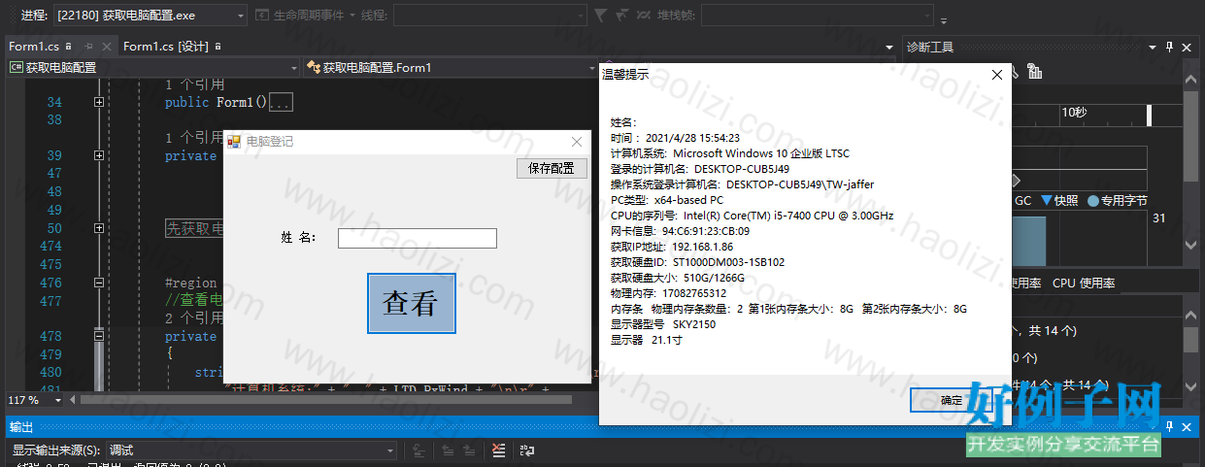Switch to the Form1.cs [设计] tab
Image resolution: width=1205 pixels, height=467 pixels.
(x=167, y=46)
